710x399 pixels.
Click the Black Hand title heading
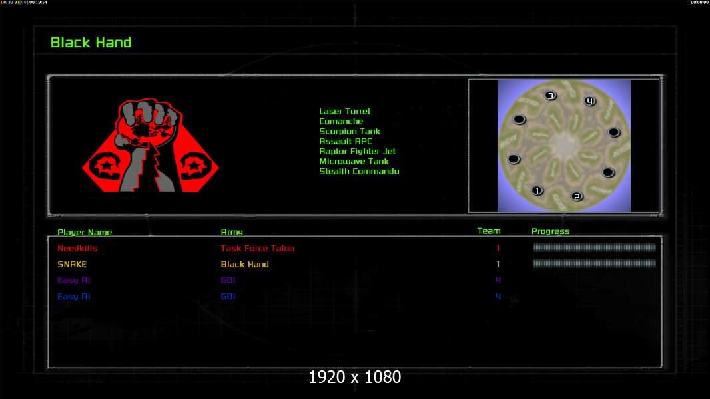click(x=91, y=43)
